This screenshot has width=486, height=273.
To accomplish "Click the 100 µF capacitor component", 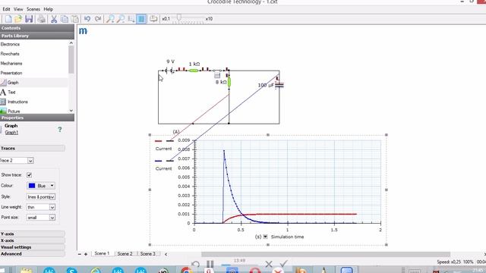I will (x=279, y=85).
